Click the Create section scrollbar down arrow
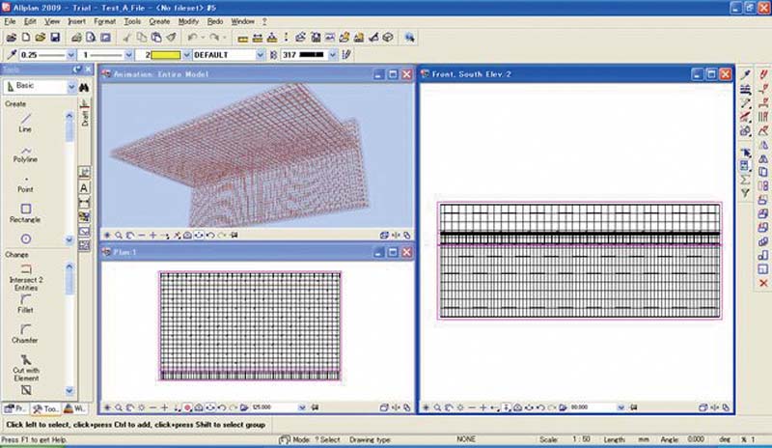Screen dimensions: 772x448 pos(69,239)
